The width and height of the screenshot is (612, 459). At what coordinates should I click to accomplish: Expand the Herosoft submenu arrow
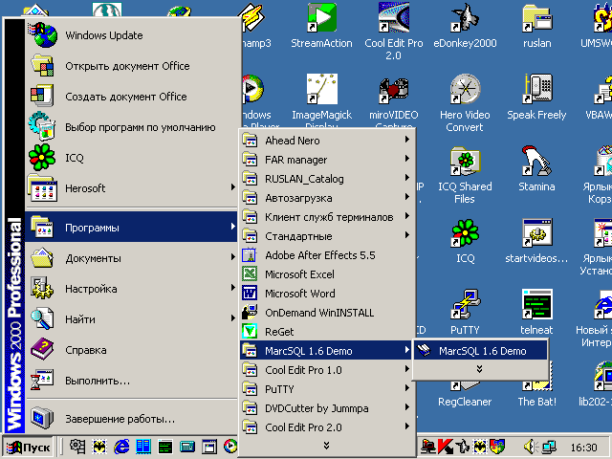tap(232, 187)
